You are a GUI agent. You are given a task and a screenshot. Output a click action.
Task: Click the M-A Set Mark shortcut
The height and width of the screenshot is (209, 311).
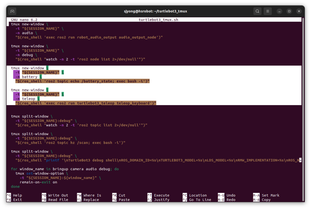(266, 195)
